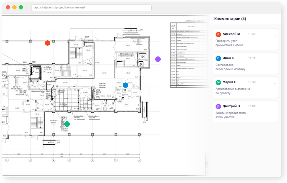
Task: Focus the app.chatplan.ru address bar
Action: [91, 7]
